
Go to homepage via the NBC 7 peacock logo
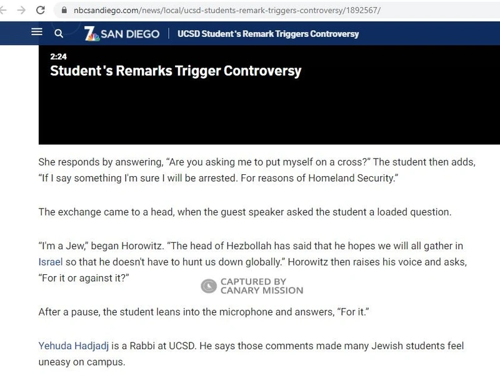coord(92,34)
